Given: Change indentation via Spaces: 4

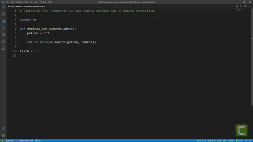Looking at the screenshot, I should click(211, 140).
